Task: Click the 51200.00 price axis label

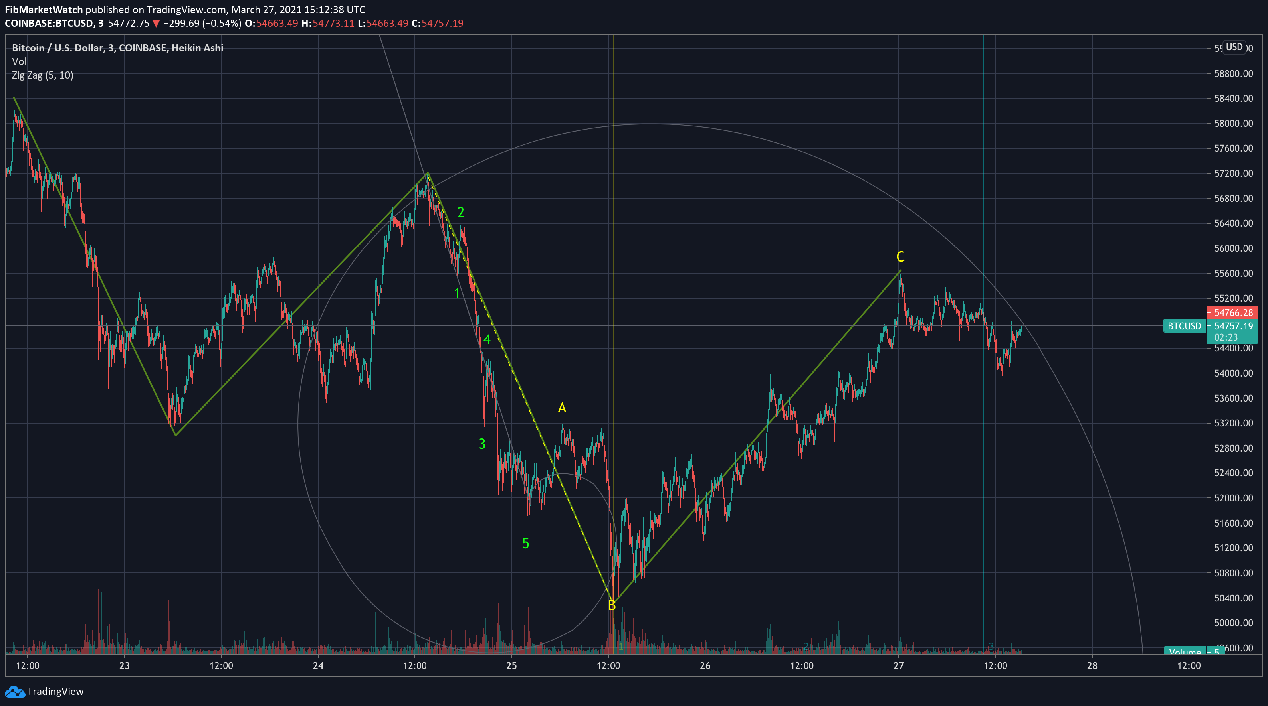Action: (1234, 548)
